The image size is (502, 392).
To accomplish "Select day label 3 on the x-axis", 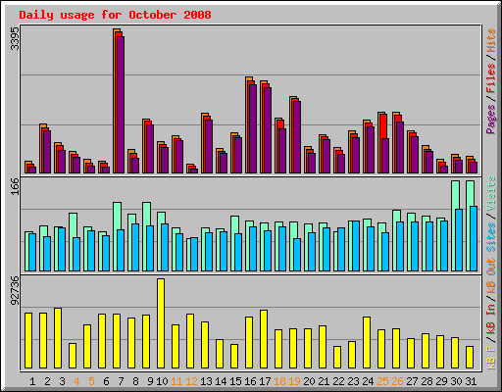I will (62, 381).
